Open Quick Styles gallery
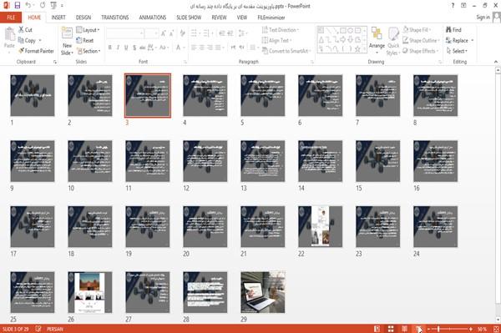The height and width of the screenshot is (333, 501). (393, 42)
